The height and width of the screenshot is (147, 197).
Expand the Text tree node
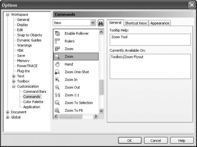(x=14, y=76)
